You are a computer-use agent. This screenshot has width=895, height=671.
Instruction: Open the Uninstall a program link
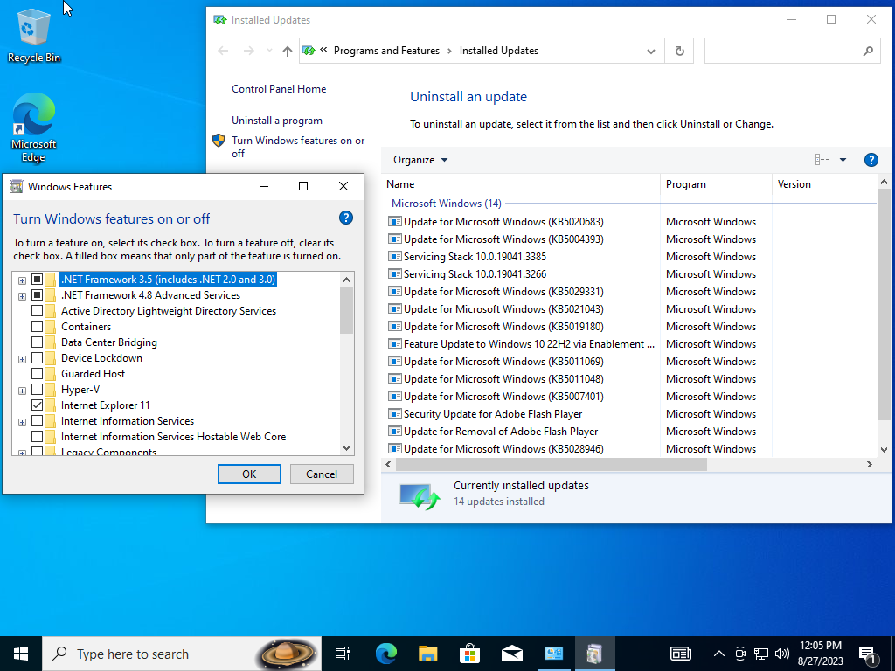277,121
